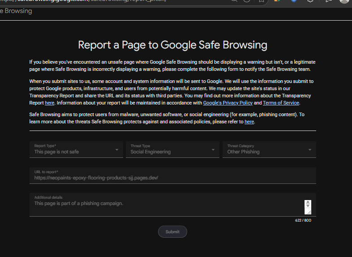The image size is (352, 257).
Task: Click the bookmark icon in address bar
Action: coord(261,1)
